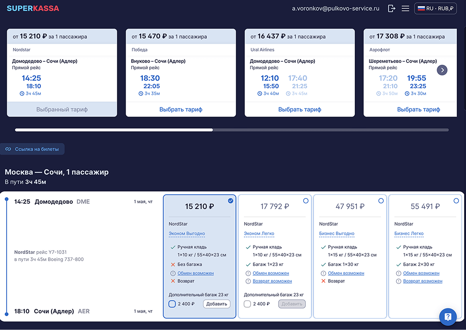Viewport: 466px width, 330px height.
Task: Click info icon beside Эконом Выгодно exchange
Action: (173, 273)
